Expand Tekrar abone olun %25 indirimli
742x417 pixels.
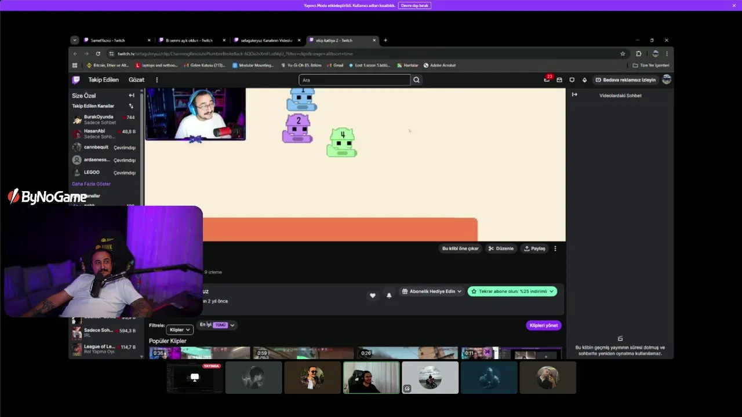tap(512, 291)
